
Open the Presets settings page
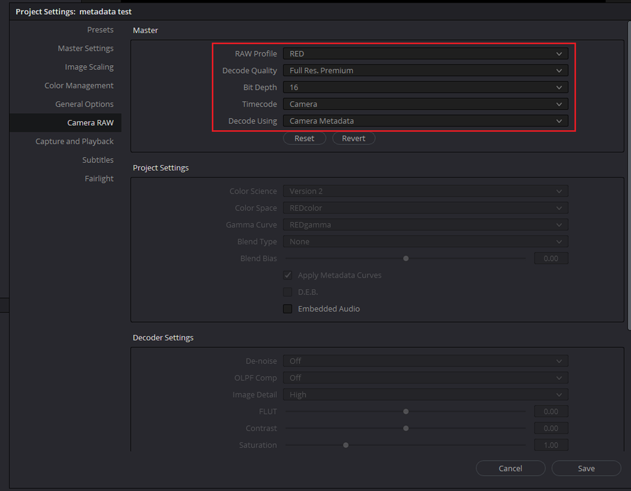pyautogui.click(x=100, y=29)
